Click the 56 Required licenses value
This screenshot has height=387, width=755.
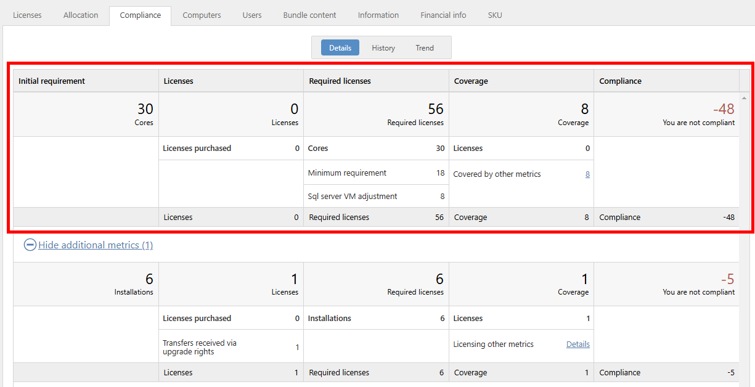(436, 109)
